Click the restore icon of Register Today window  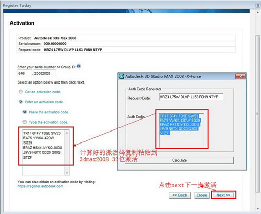258,5
